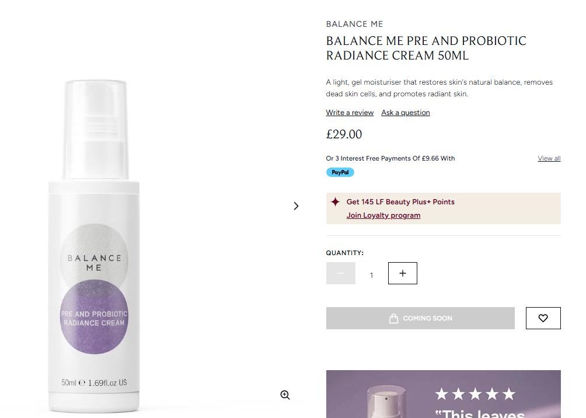Click the magnifier zoom icon on product image

tap(285, 395)
